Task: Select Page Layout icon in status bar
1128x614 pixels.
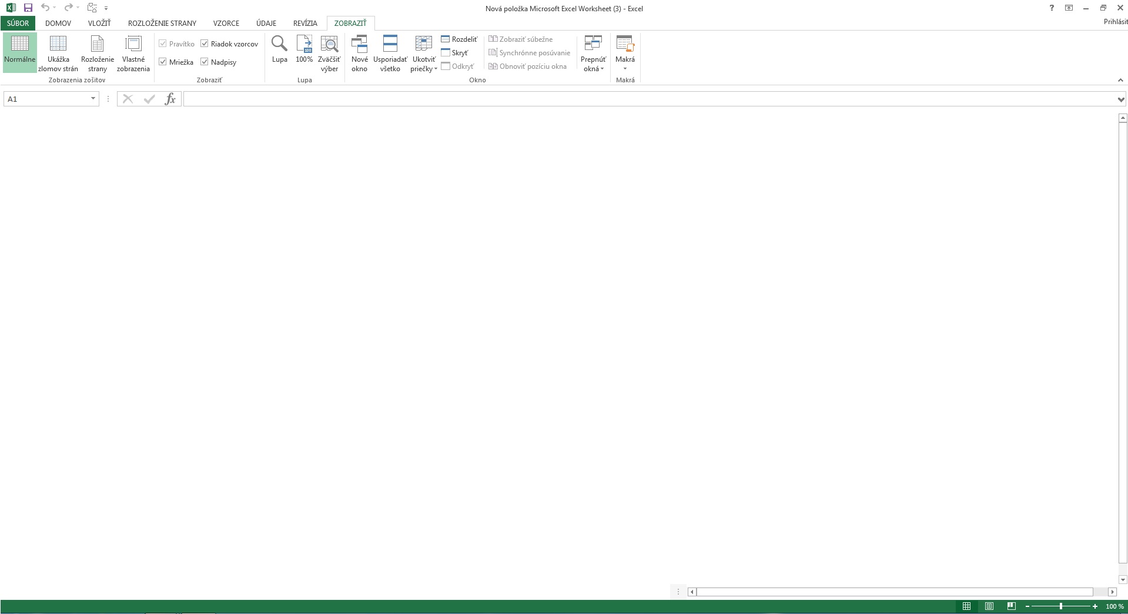Action: (989, 606)
